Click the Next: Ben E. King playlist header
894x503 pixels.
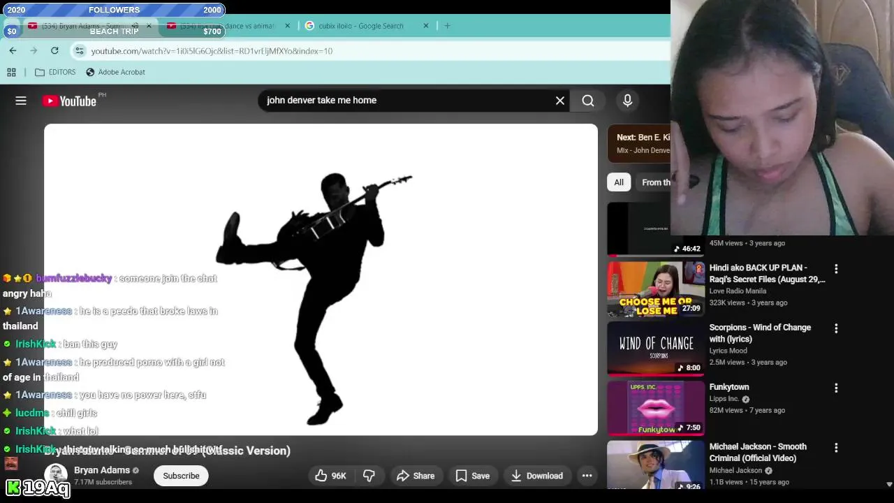click(639, 143)
